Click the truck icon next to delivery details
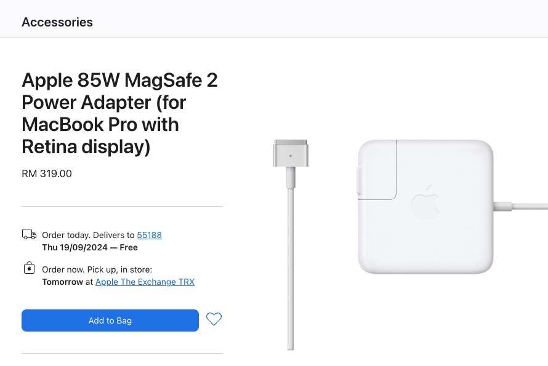 pyautogui.click(x=29, y=234)
